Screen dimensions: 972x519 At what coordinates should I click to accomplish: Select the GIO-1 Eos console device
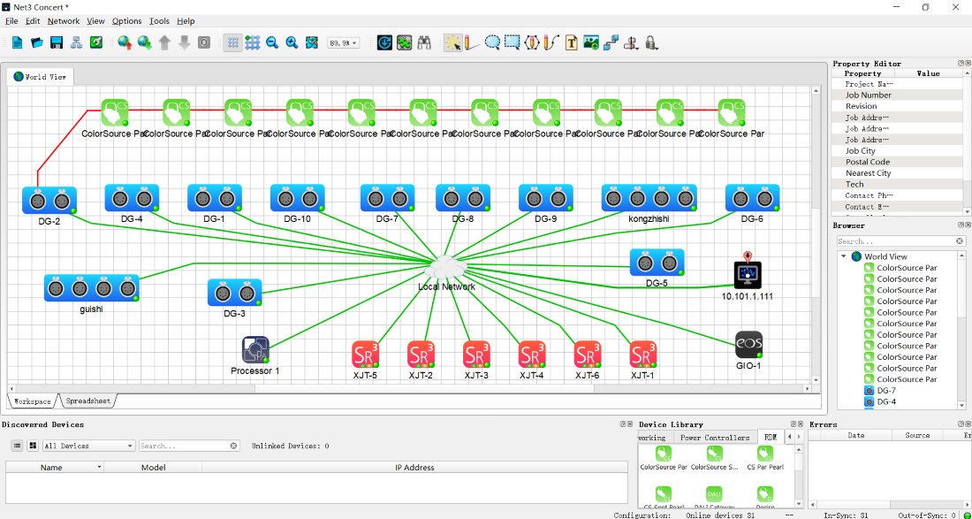point(748,345)
